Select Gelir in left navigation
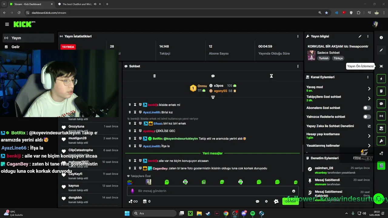388x218 pixels. 28,47
